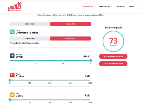Click the SMS slider handle at 0
Screen dimensions: 141x106
pyautogui.click(x=10, y=100)
